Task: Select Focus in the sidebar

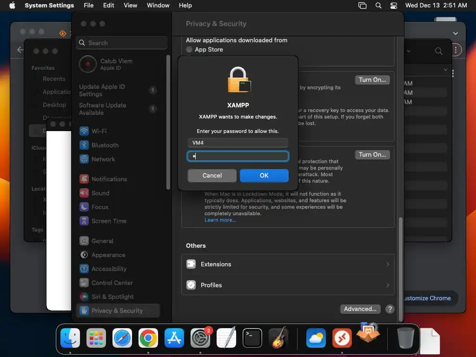Action: (x=118, y=207)
